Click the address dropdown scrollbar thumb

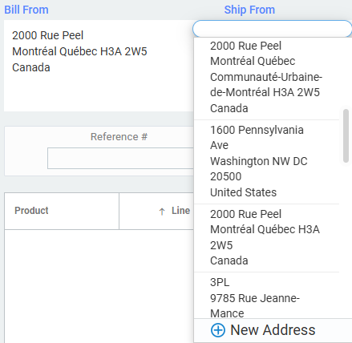(x=346, y=135)
